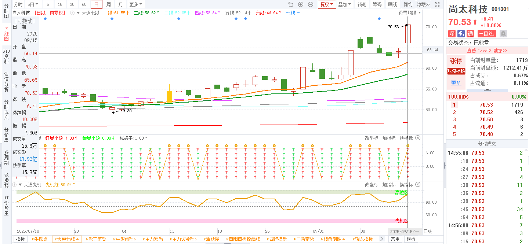Click the price alert bell icon
529x244 pixels.
pos(503,34)
